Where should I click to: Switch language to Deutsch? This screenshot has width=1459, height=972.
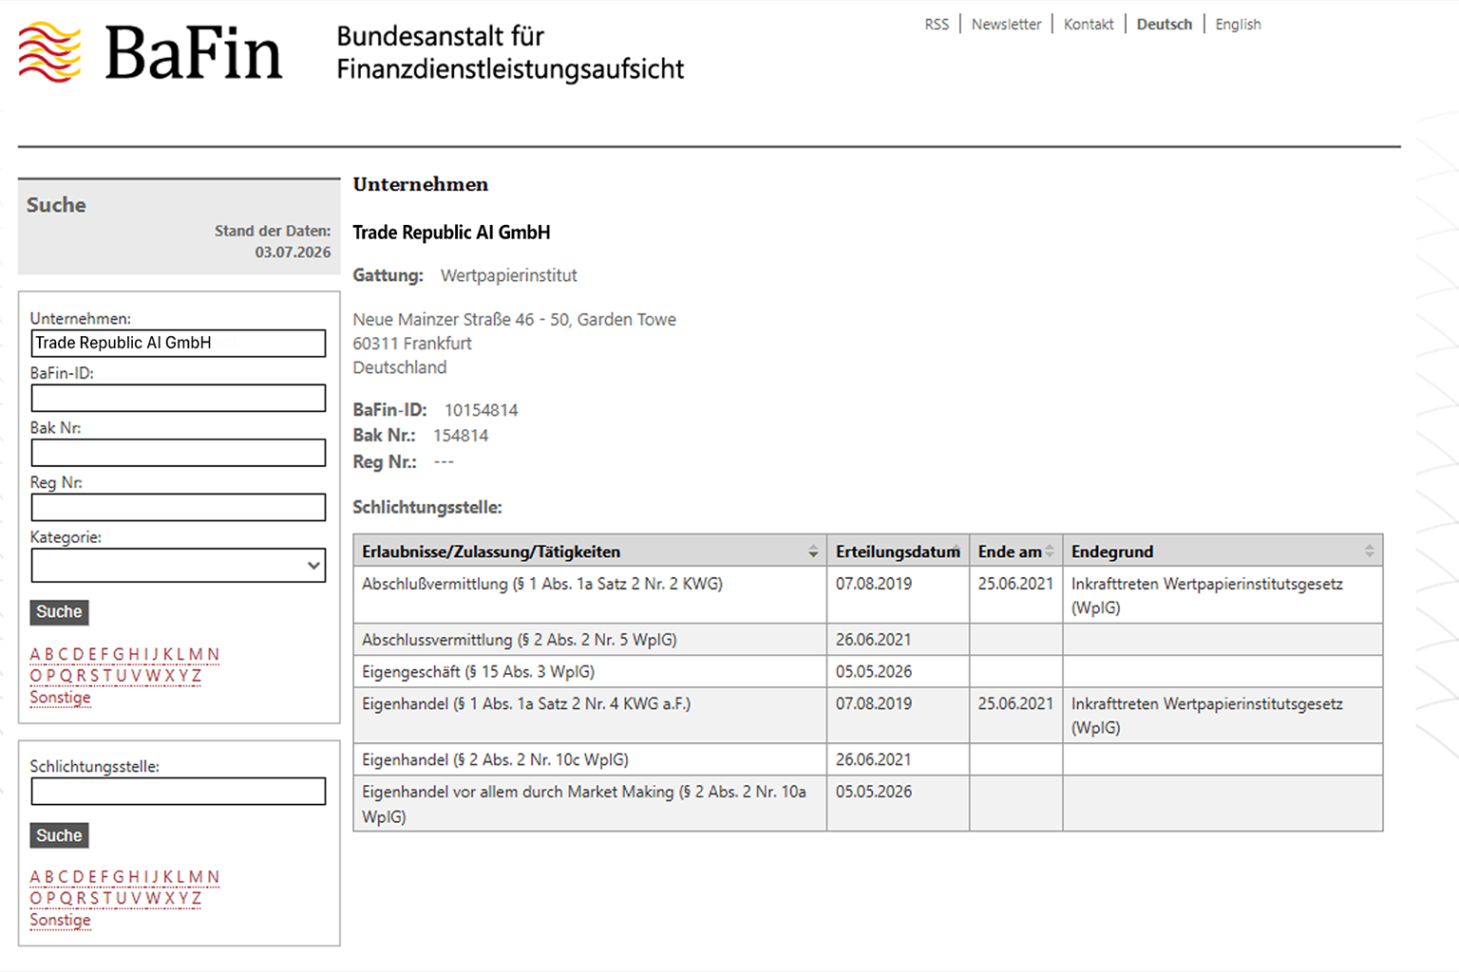coord(1165,25)
